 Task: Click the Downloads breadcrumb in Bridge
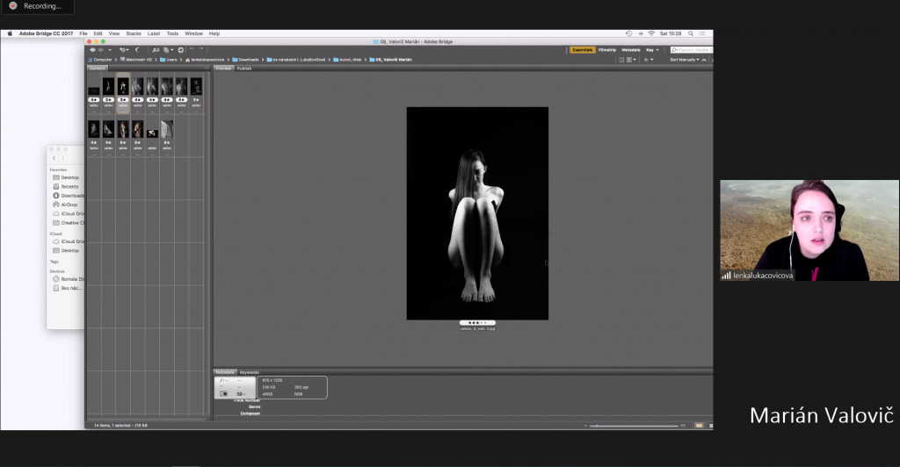(245, 60)
